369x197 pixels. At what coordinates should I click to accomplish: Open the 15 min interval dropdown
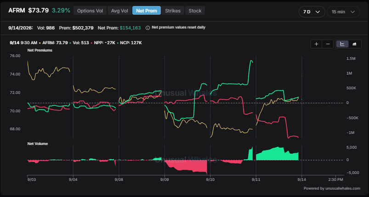[343, 12]
